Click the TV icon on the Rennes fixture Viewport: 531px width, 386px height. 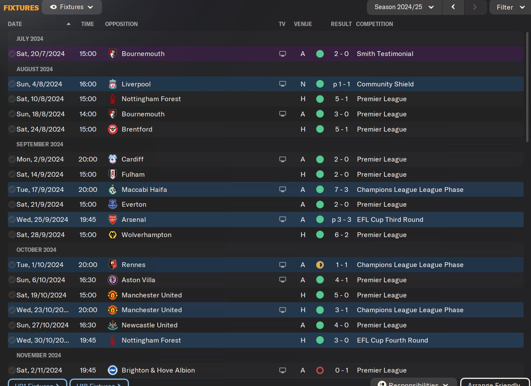(x=283, y=265)
